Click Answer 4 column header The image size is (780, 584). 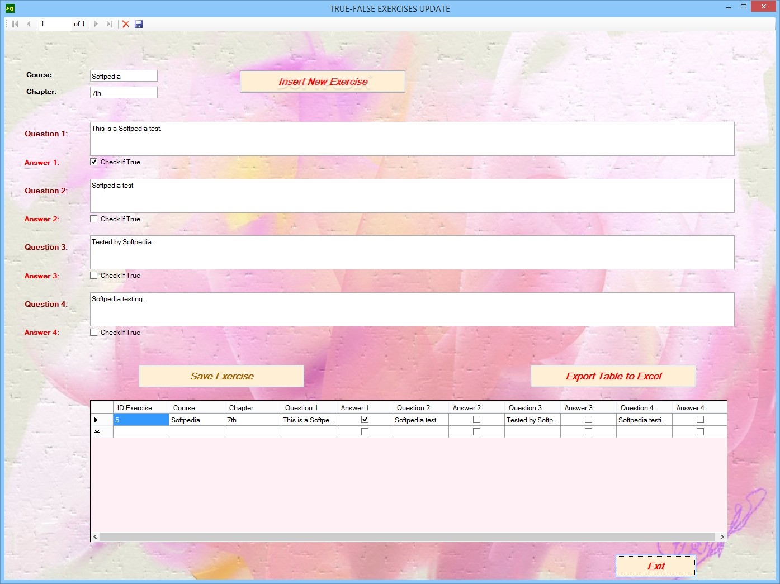click(699, 407)
